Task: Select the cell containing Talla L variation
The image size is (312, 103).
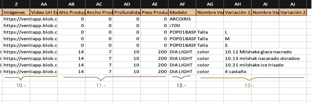Action: click(x=238, y=32)
